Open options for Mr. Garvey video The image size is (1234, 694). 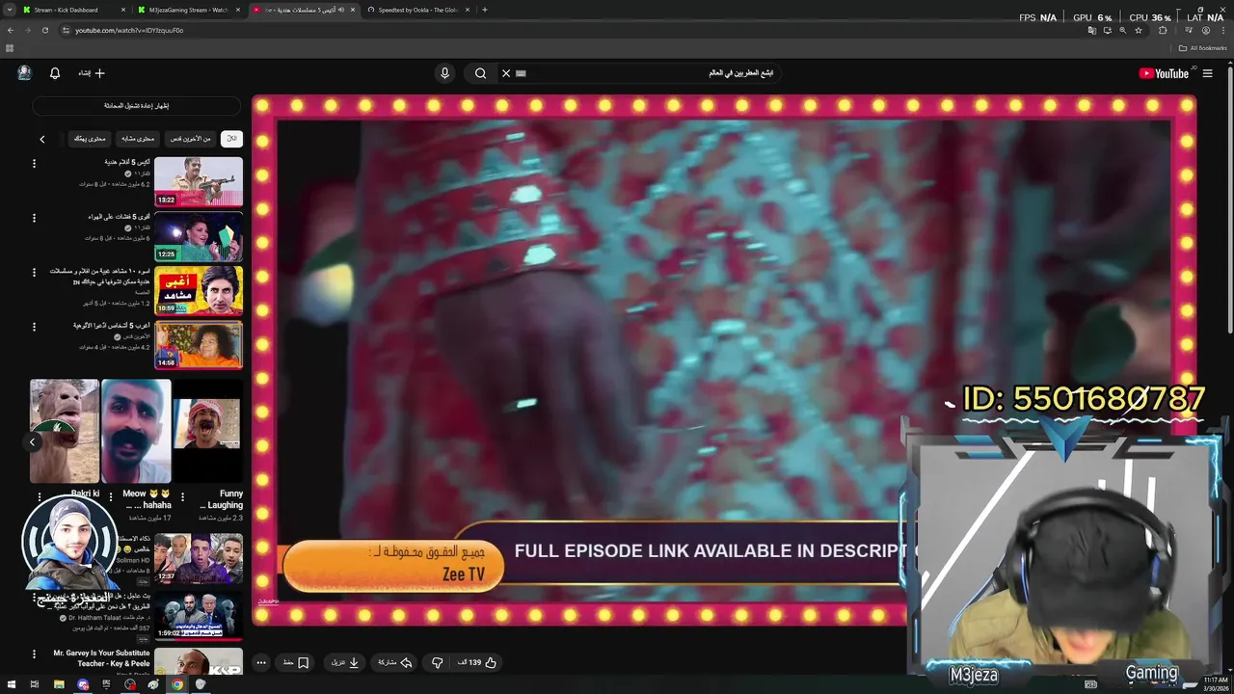[35, 655]
